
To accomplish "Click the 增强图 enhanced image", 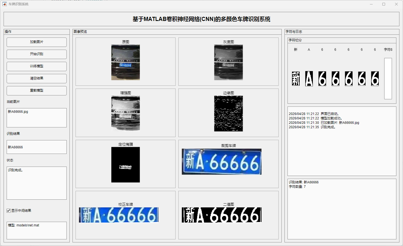I will click(125, 113).
